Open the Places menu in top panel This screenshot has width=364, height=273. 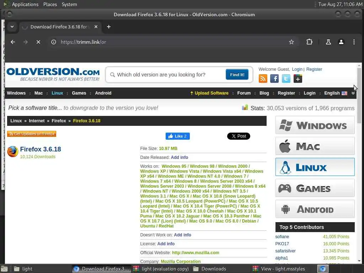point(50,4)
